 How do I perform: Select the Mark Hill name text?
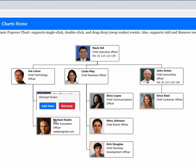[x=98, y=48]
